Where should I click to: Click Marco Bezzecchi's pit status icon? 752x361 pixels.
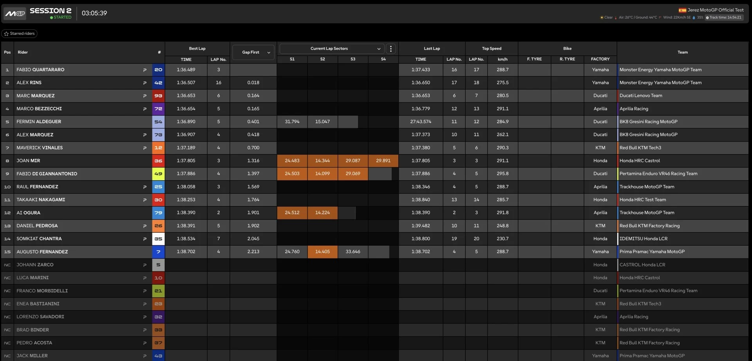pos(145,109)
